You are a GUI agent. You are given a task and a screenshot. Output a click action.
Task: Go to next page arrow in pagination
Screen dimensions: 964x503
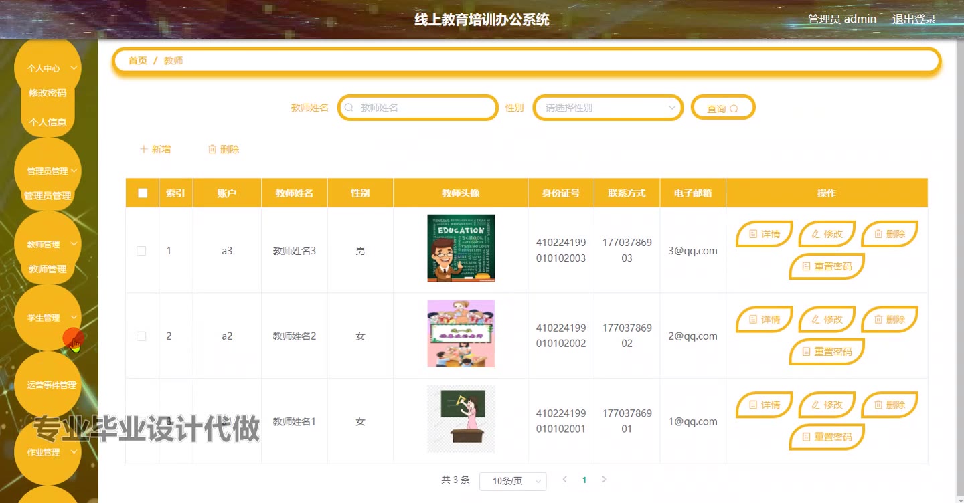click(604, 480)
